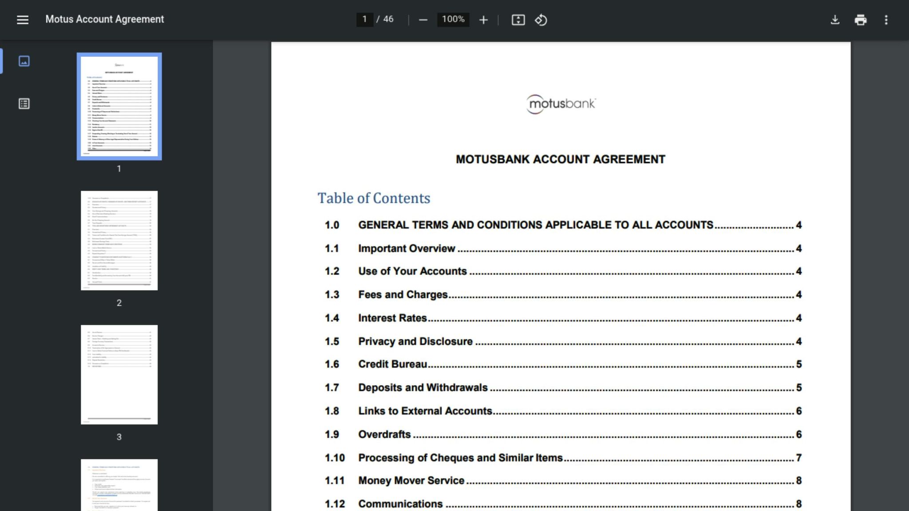Viewport: 909px width, 511px height.
Task: Open the more actions menu
Action: click(x=886, y=20)
